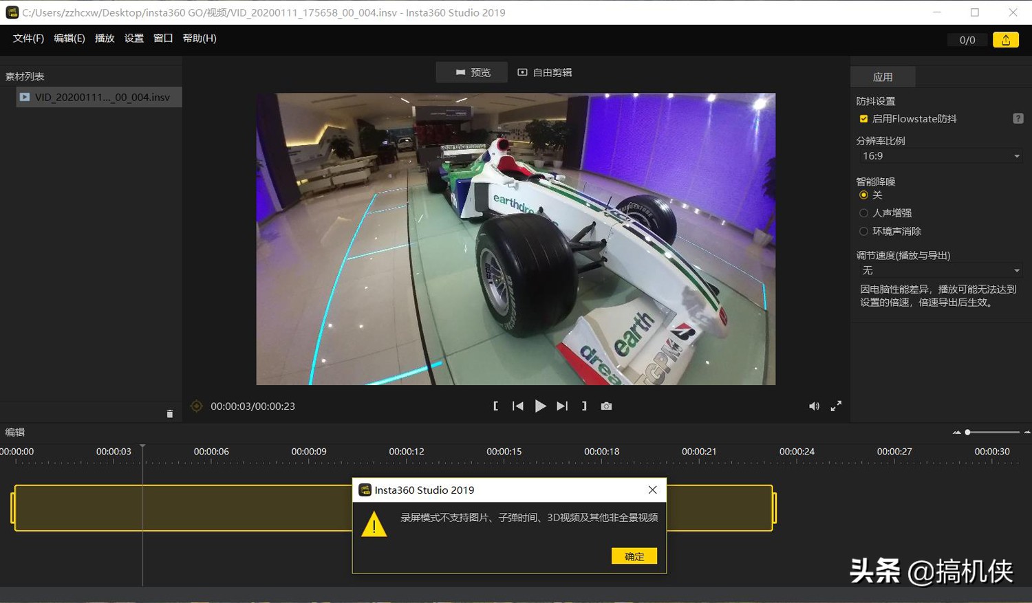The image size is (1032, 603).
Task: Toggle 启用Flowstate防抖 checkbox
Action: pos(863,119)
